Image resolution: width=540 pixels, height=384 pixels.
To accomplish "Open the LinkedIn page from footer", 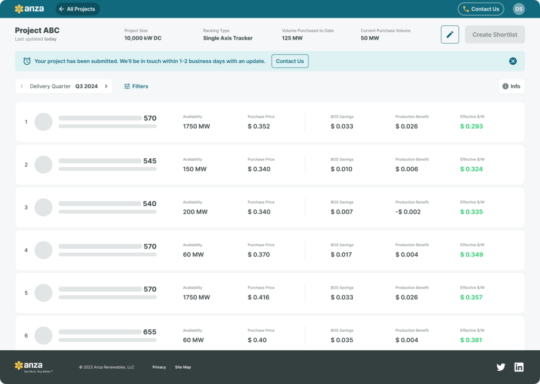I will (x=519, y=367).
